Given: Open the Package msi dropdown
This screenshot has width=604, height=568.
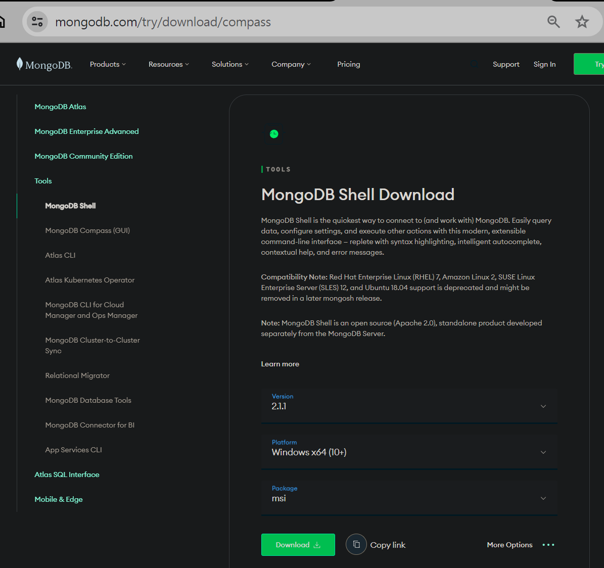Looking at the screenshot, I should pos(409,498).
